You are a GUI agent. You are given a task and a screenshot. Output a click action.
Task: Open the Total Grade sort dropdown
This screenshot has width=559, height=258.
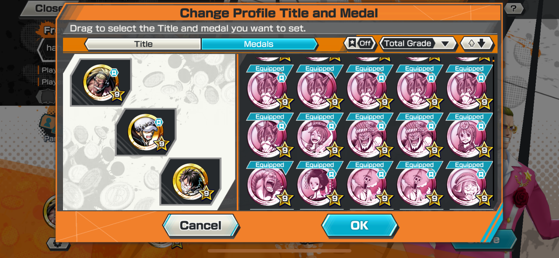tap(418, 43)
